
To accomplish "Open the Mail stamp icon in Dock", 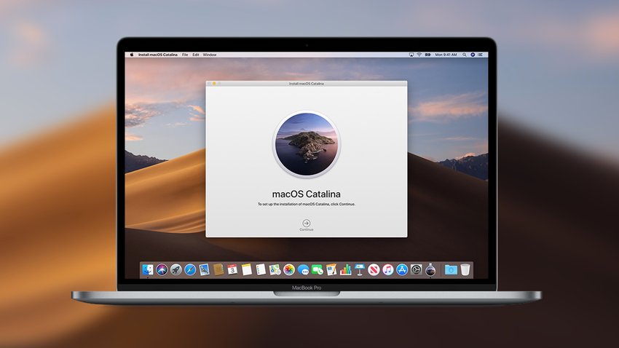I will (x=204, y=269).
